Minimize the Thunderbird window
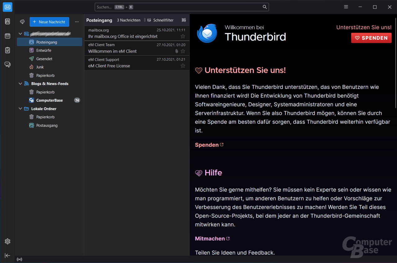 [360, 7]
